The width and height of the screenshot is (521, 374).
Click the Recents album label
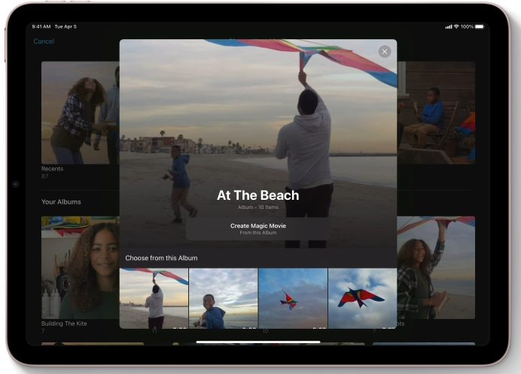pyautogui.click(x=52, y=169)
